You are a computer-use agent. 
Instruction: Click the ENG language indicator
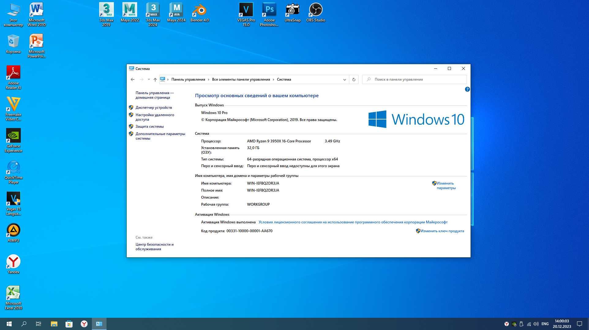click(x=545, y=324)
